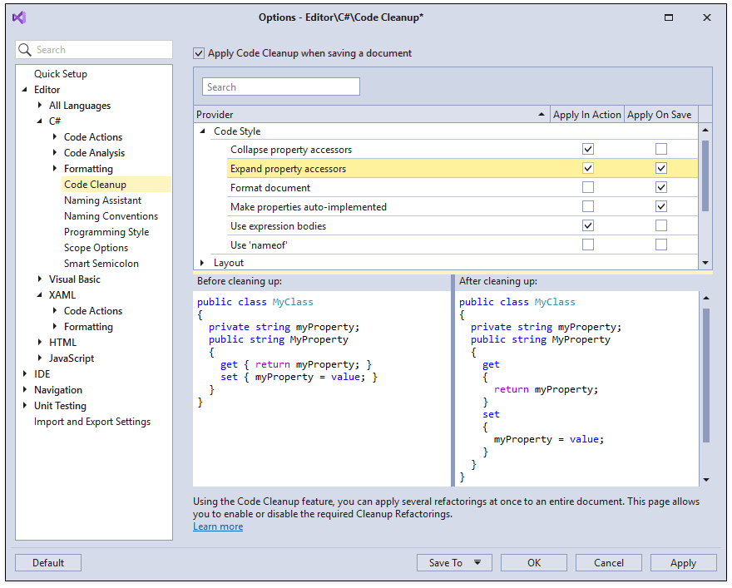Uncheck Apply In Action for "Collapse property accessors"
The height and width of the screenshot is (588, 732).
(x=588, y=149)
